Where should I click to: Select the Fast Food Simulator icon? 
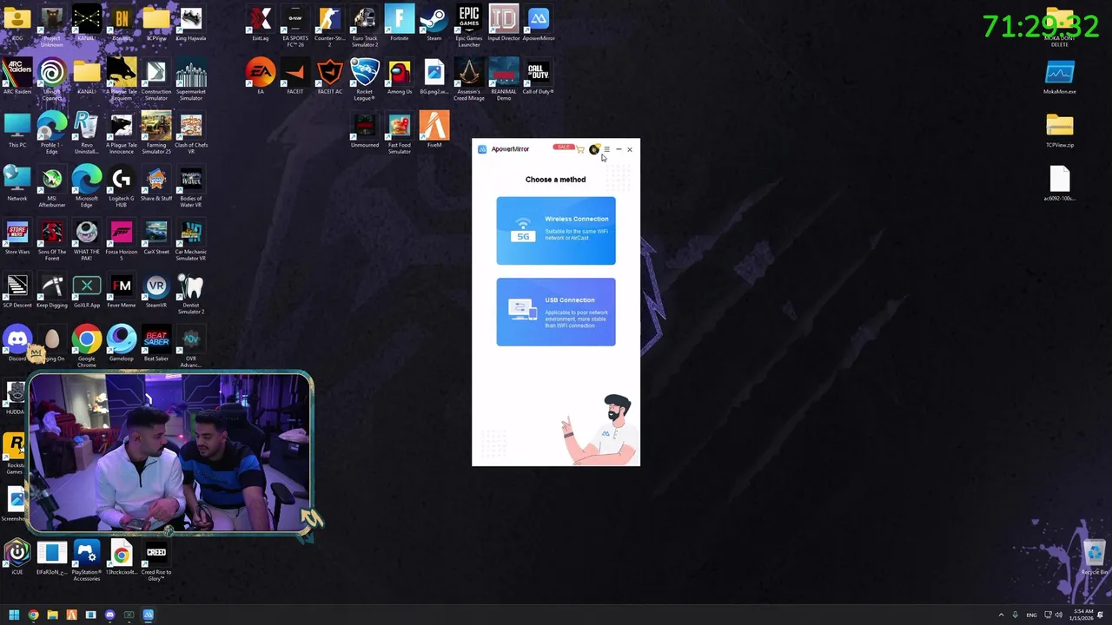[400, 132]
